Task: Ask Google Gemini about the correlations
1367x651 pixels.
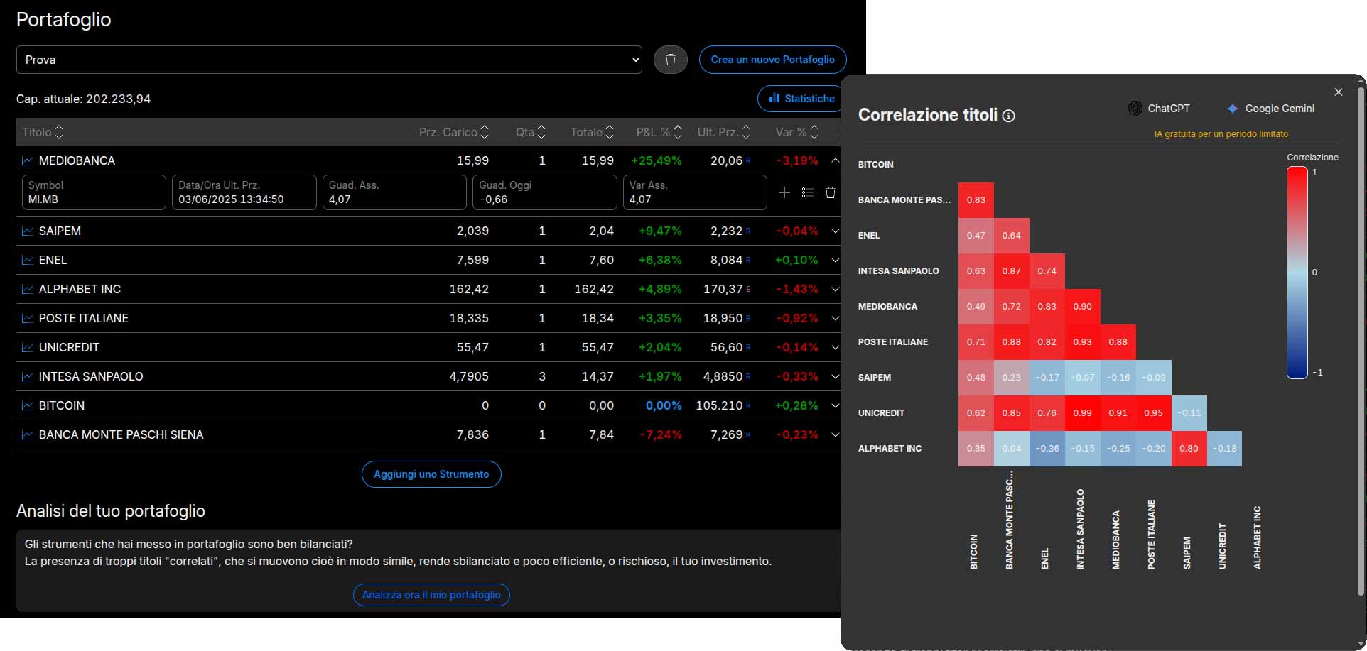Action: [1270, 109]
